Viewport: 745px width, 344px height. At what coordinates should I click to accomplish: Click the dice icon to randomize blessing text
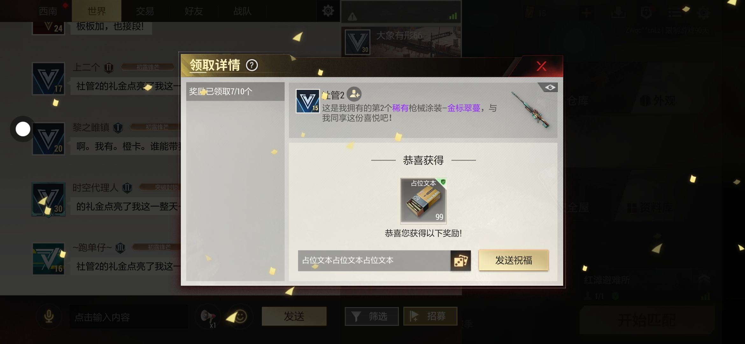(460, 261)
